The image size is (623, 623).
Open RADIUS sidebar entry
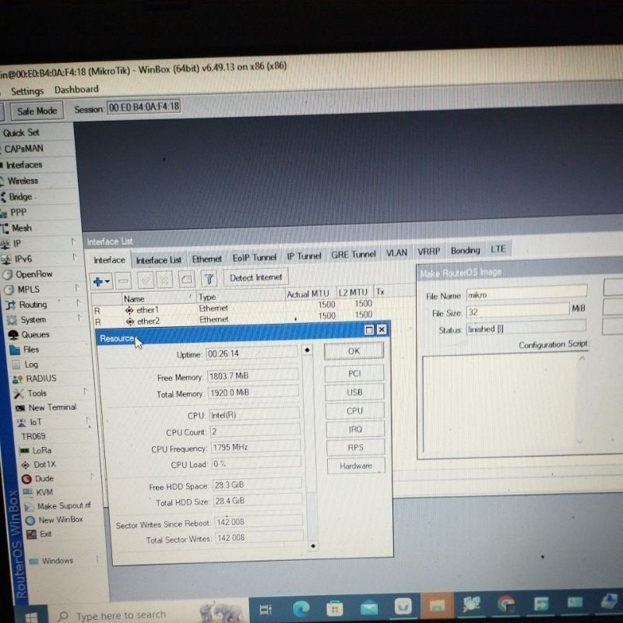(x=34, y=378)
